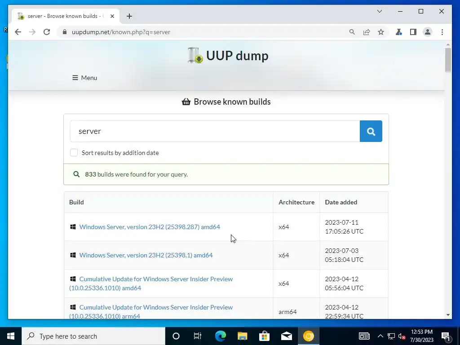Screen dimensions: 460x345
Task: Click the site lock icon in address bar
Action: click(65, 32)
